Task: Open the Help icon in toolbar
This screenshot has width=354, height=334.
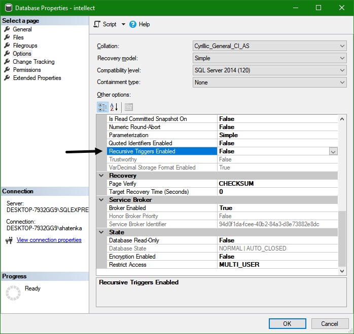Action: [133, 24]
